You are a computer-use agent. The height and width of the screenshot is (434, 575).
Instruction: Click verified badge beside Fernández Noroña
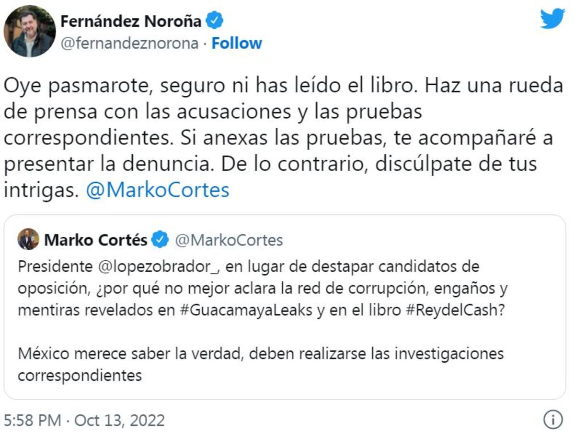coord(214,21)
